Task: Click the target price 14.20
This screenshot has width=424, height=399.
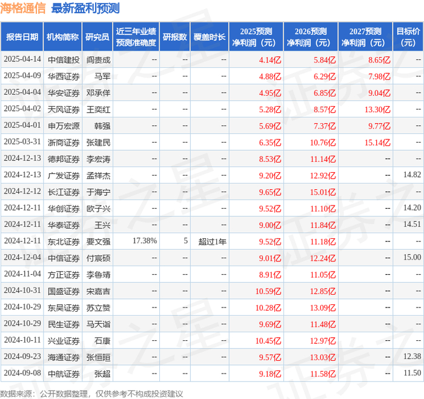Action: pyautogui.click(x=412, y=208)
